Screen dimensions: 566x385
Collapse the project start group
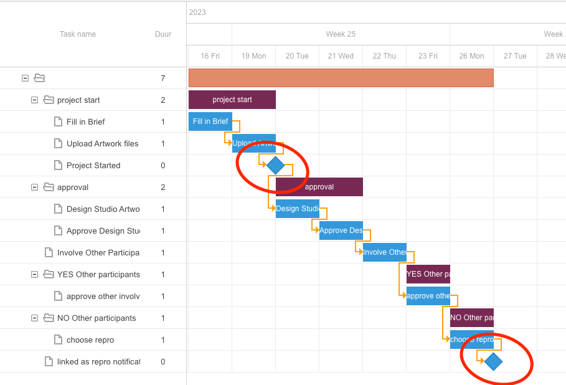tap(35, 100)
